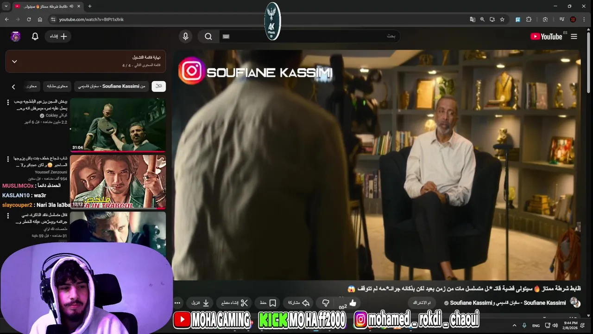Open the tab search dropdown arrow
The width and height of the screenshot is (593, 334).
[x=6, y=6]
